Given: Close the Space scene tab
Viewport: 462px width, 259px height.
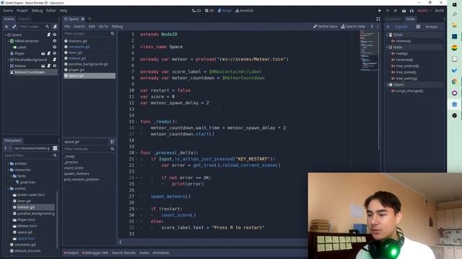Looking at the screenshot, I should pos(83,19).
